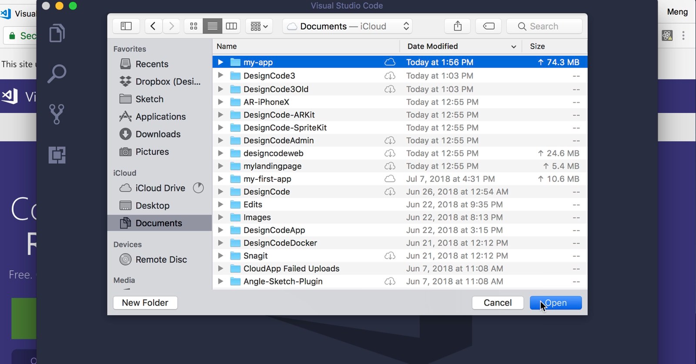The image size is (696, 364).
Task: Open the browser's three-dot menu
Action: pos(683,36)
